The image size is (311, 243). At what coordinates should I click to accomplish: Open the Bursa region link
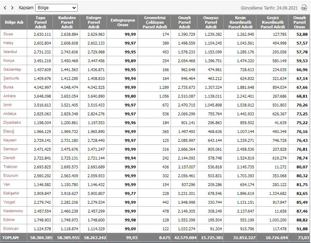pos(8,87)
